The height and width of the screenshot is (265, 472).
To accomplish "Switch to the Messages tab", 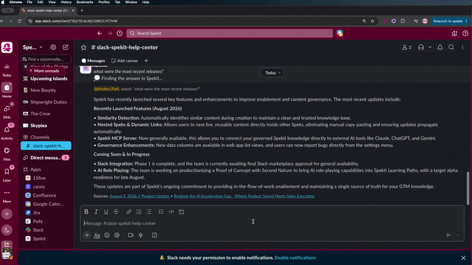I will coord(93,61).
